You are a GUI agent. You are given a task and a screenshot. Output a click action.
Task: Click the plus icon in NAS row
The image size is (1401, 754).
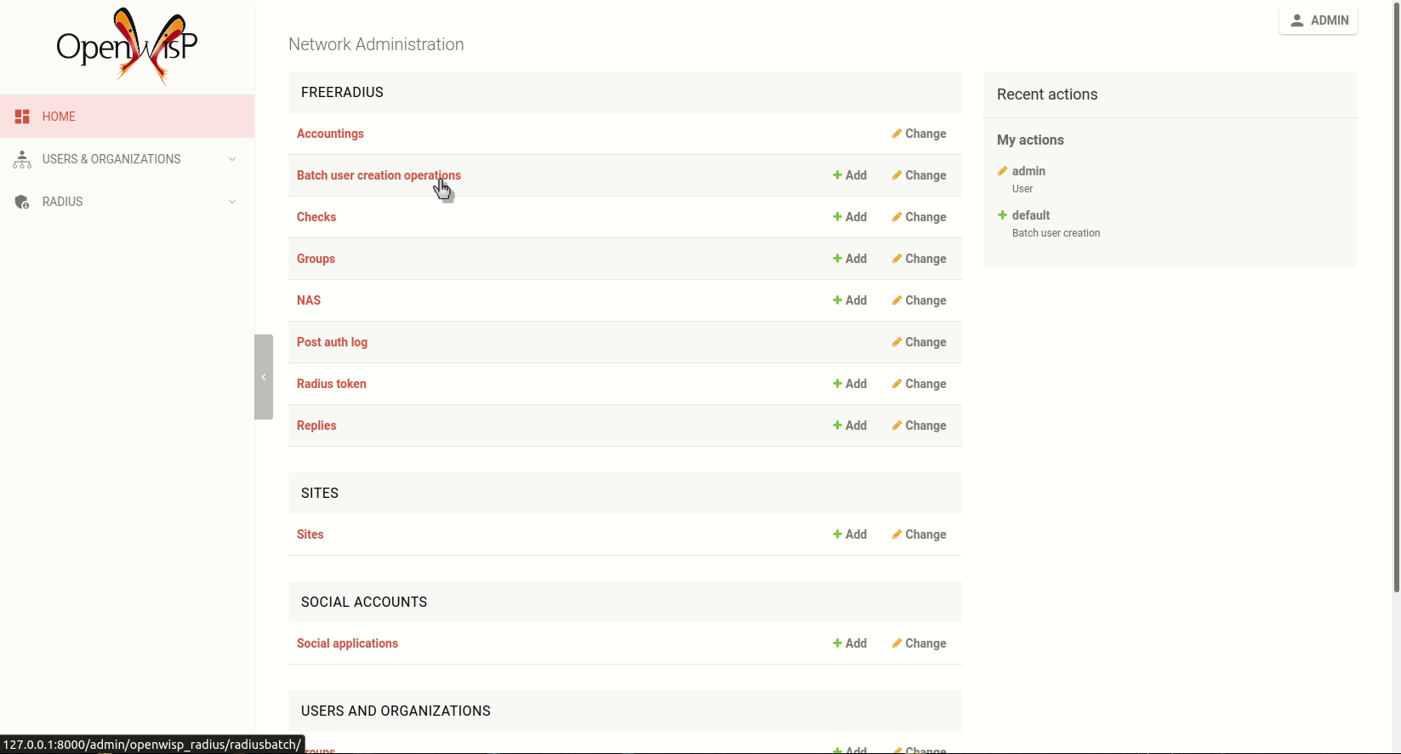[837, 300]
